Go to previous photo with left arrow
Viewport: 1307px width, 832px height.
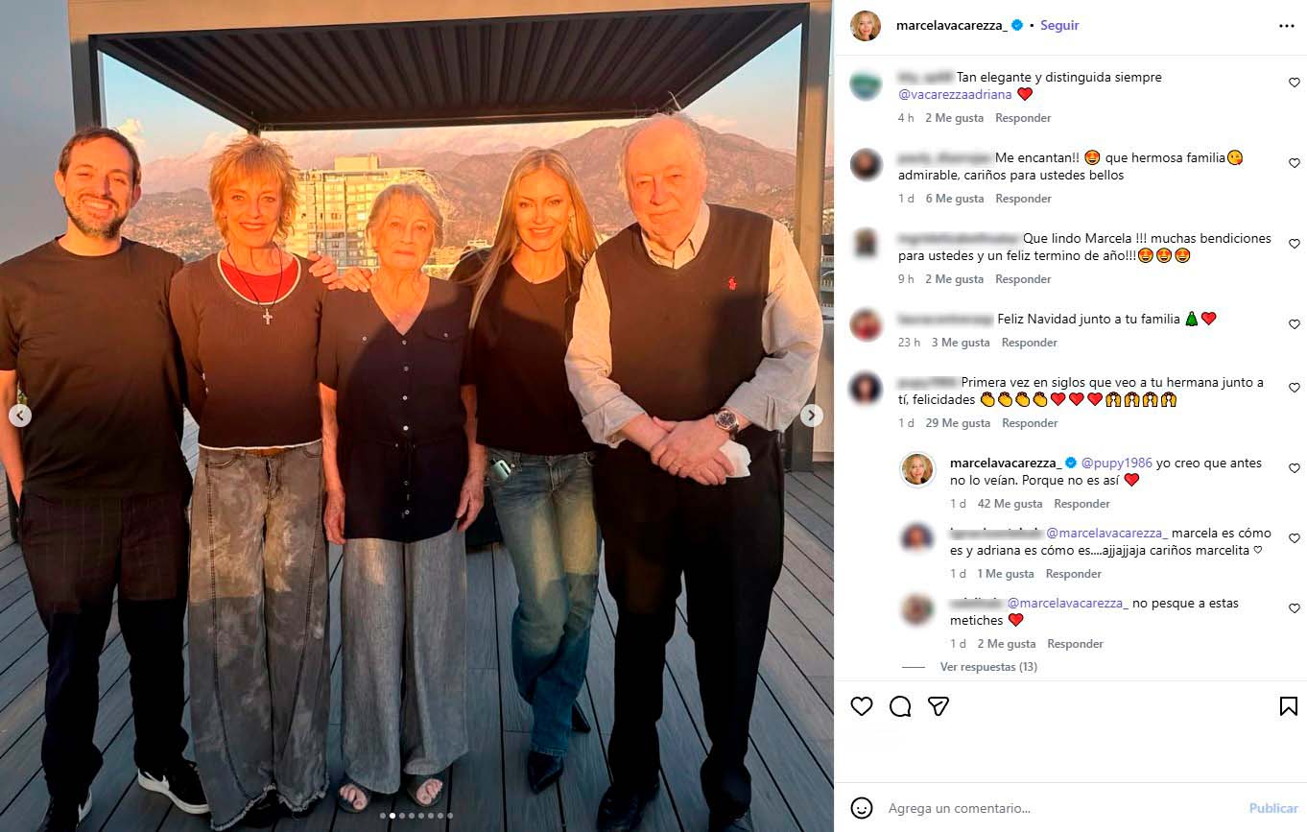(x=20, y=416)
